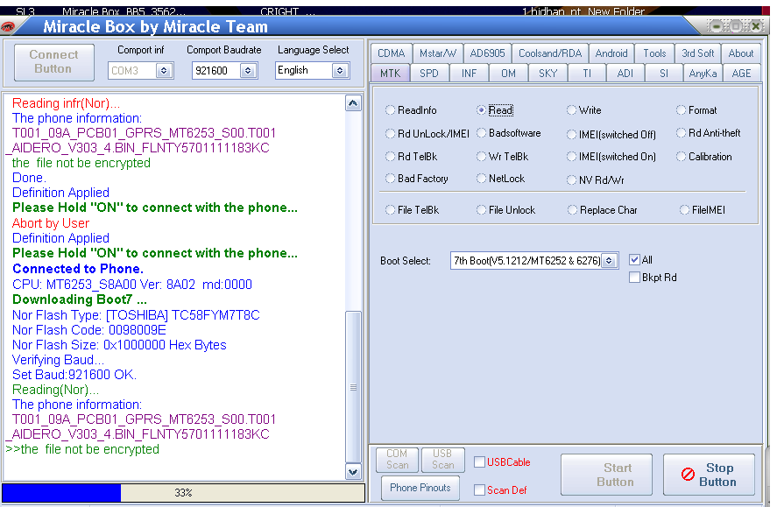Select the SI tab
This screenshot has height=507, width=777.
coord(664,74)
